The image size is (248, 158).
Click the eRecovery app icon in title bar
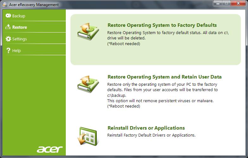pyautogui.click(x=5, y=4)
